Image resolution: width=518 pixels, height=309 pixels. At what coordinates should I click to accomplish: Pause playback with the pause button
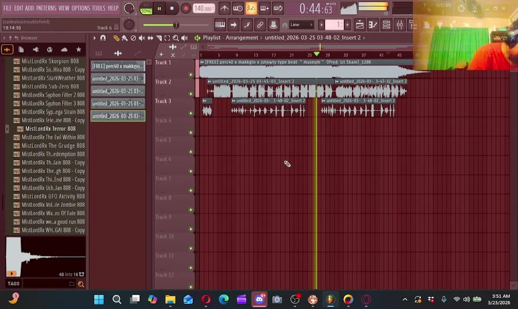pyautogui.click(x=159, y=9)
